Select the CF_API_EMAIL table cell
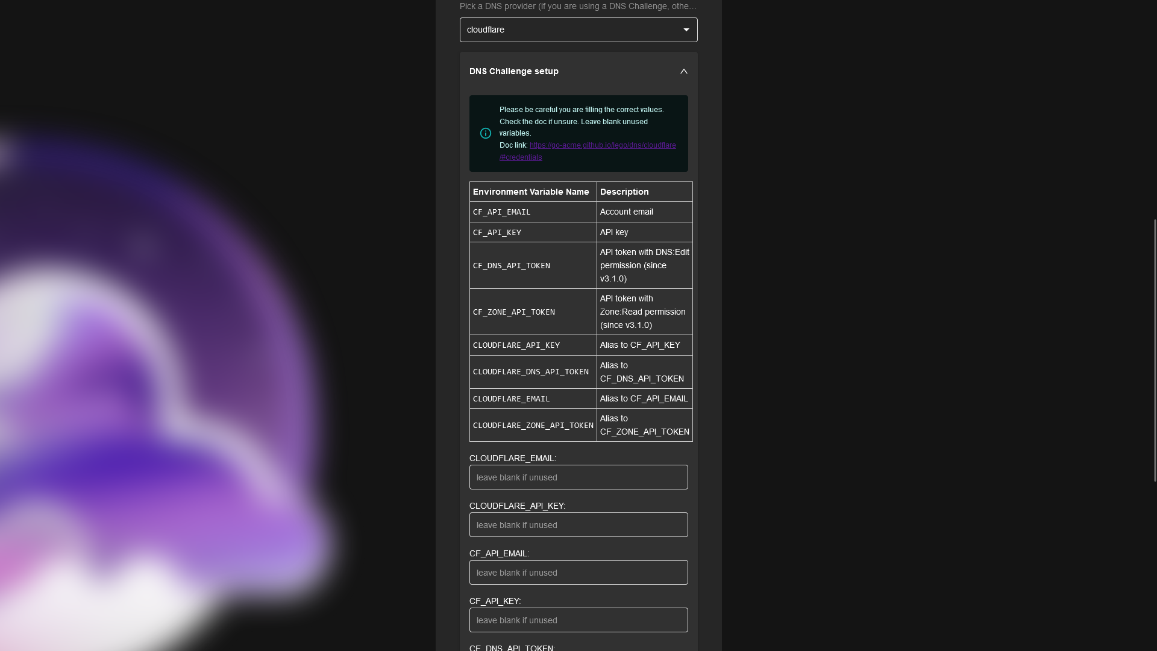The width and height of the screenshot is (1157, 651). pos(533,212)
